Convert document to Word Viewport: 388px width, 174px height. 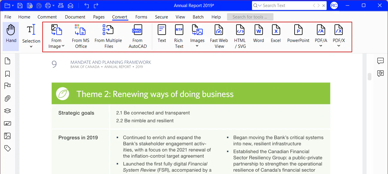258,34
